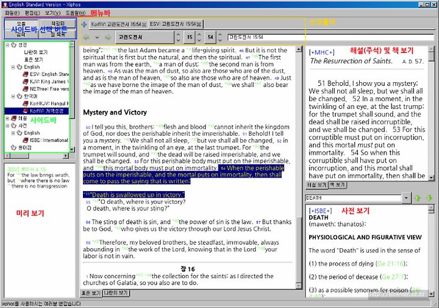
Task: Collapse the 성경 tree node
Action: pyautogui.click(x=7, y=45)
